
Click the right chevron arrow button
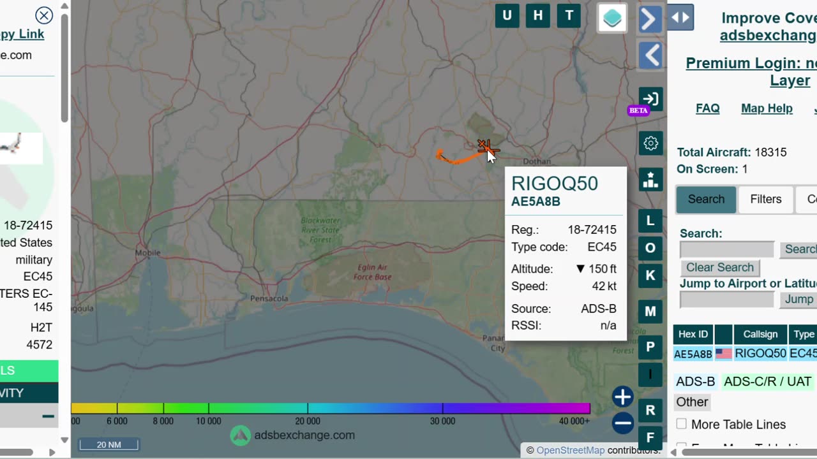(x=650, y=19)
